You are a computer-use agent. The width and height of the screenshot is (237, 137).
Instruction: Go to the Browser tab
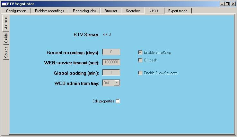click(x=111, y=11)
